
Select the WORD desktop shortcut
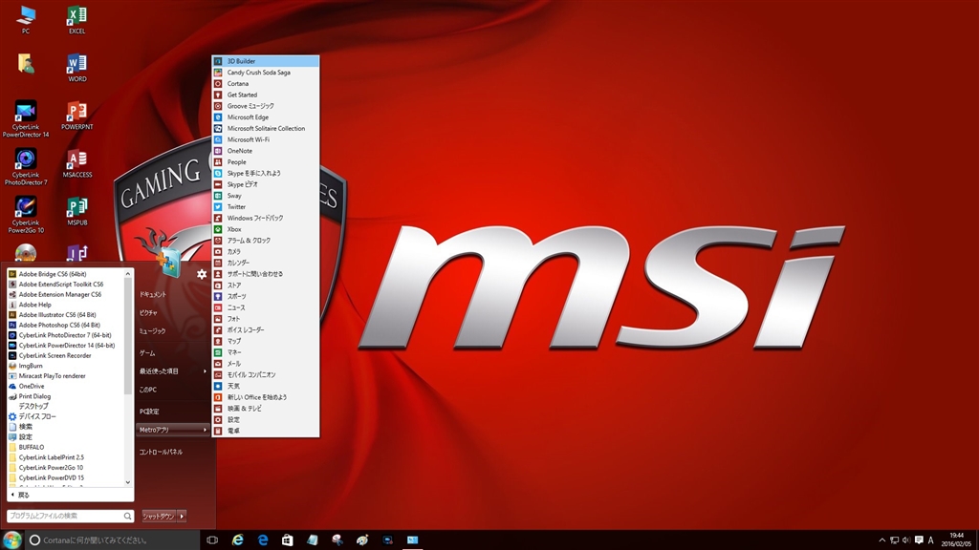[76, 65]
